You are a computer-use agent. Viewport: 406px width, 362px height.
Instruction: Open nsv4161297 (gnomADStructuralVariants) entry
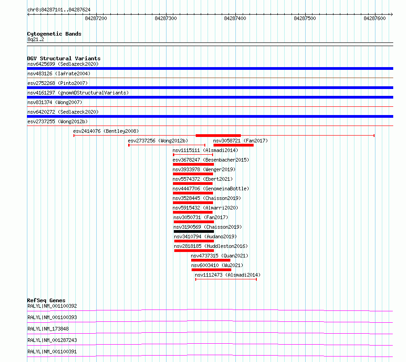point(78,93)
